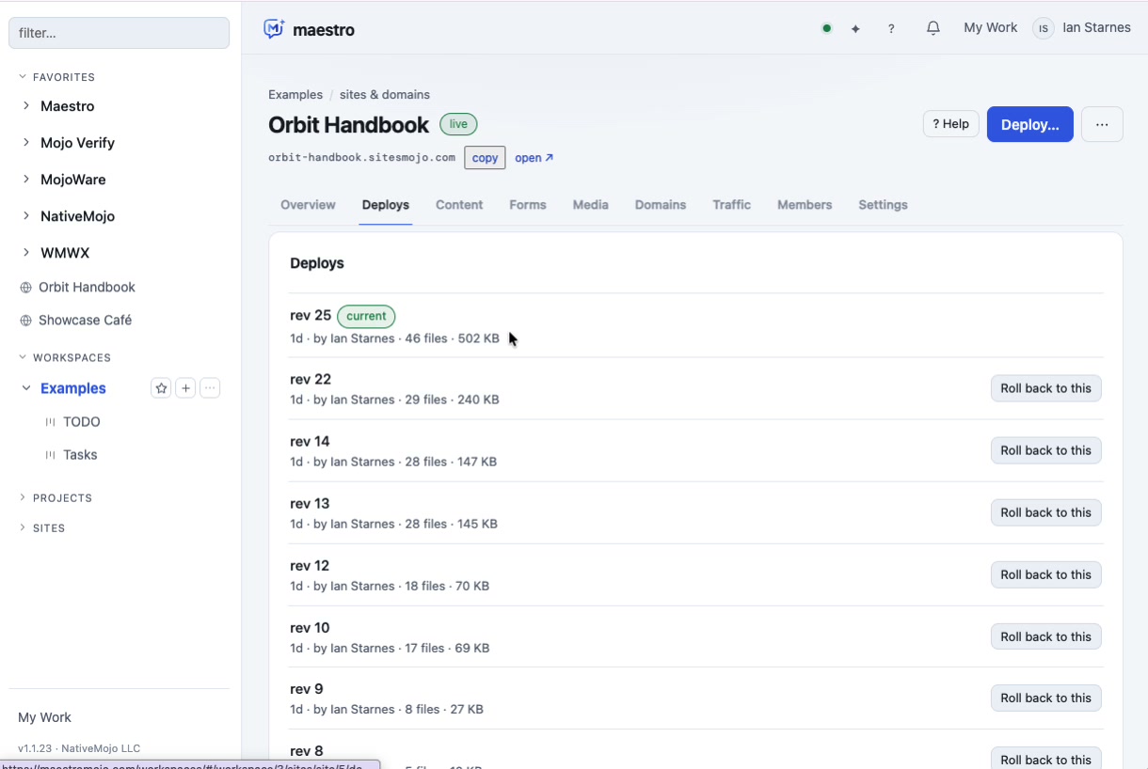Click the v1.1.23 · NativeMojo LLC version text
This screenshot has height=769, width=1148.
79,748
